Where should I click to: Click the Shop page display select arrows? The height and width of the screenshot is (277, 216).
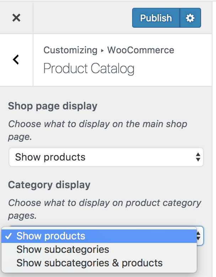[198, 157]
